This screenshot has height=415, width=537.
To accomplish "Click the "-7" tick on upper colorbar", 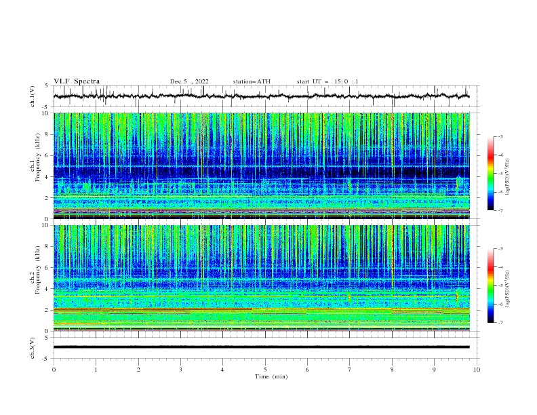I will coord(500,210).
